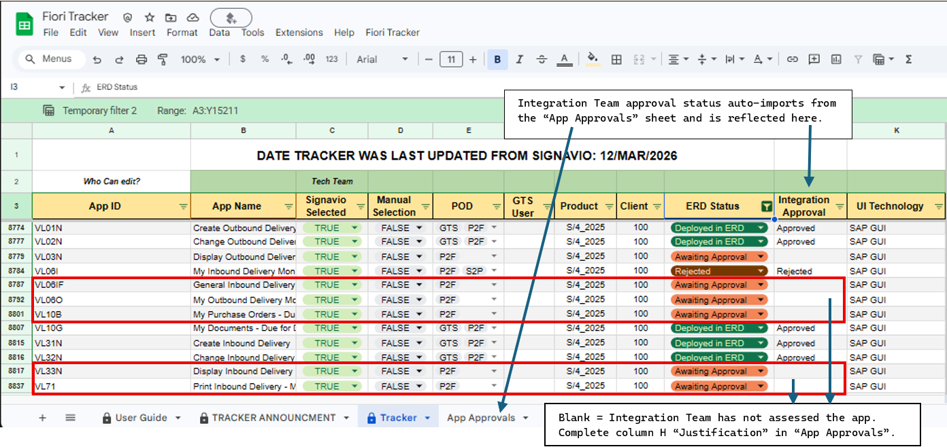Screen dimensions: 947x447
Task: Toggle the green ERD Status filter icon
Action: click(767, 207)
